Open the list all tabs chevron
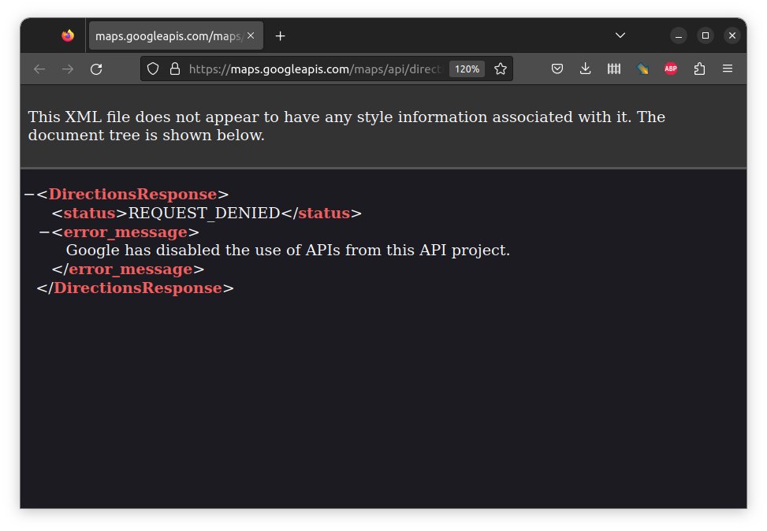Image resolution: width=767 pixels, height=531 pixels. click(x=620, y=35)
